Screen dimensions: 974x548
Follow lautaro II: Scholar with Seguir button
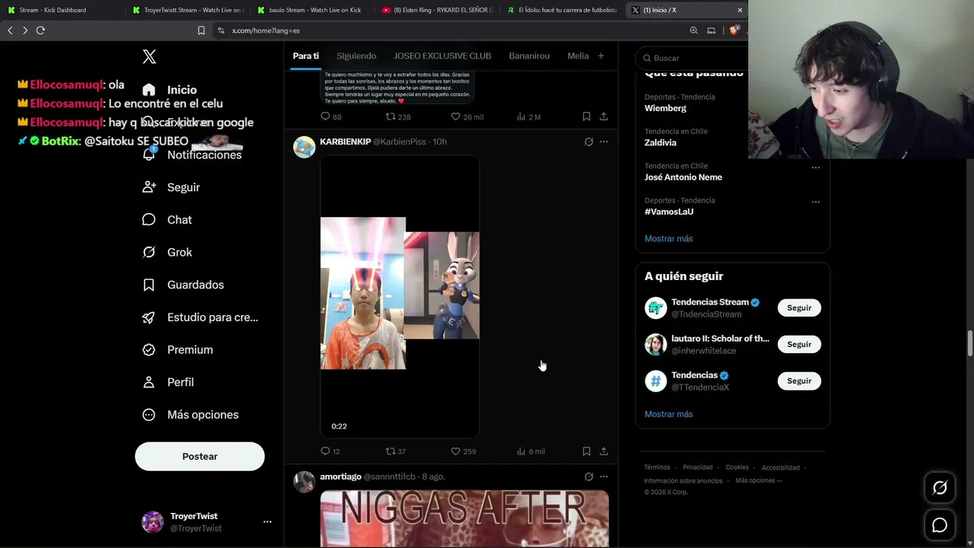(799, 344)
